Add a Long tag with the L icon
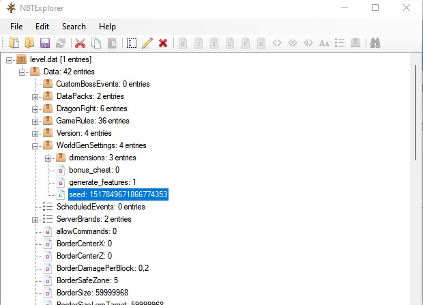Image resolution: width=423 pixels, height=305 pixels. coord(229,43)
